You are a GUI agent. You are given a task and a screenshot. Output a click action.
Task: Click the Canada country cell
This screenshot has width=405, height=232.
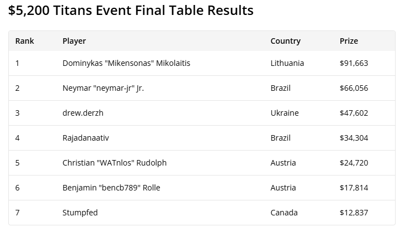[284, 213]
